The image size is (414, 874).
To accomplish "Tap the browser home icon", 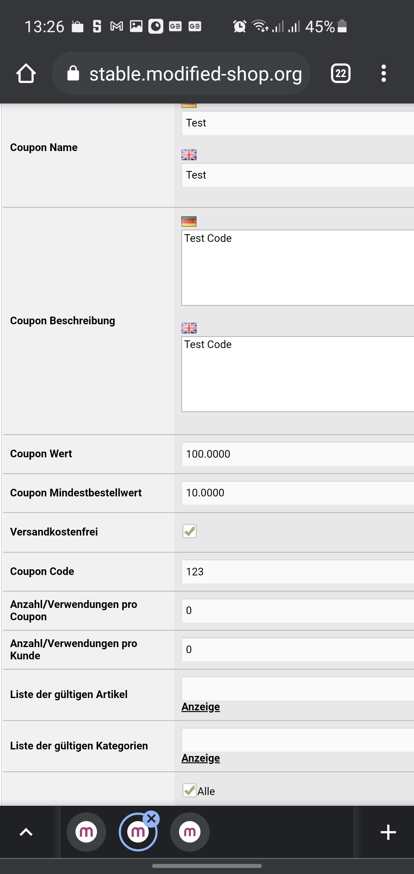I will pyautogui.click(x=26, y=73).
